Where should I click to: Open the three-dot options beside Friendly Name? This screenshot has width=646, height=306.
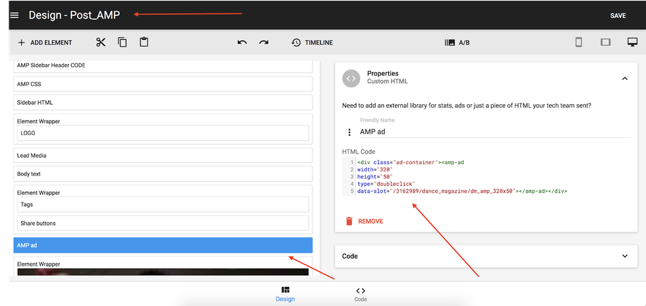pyautogui.click(x=349, y=132)
